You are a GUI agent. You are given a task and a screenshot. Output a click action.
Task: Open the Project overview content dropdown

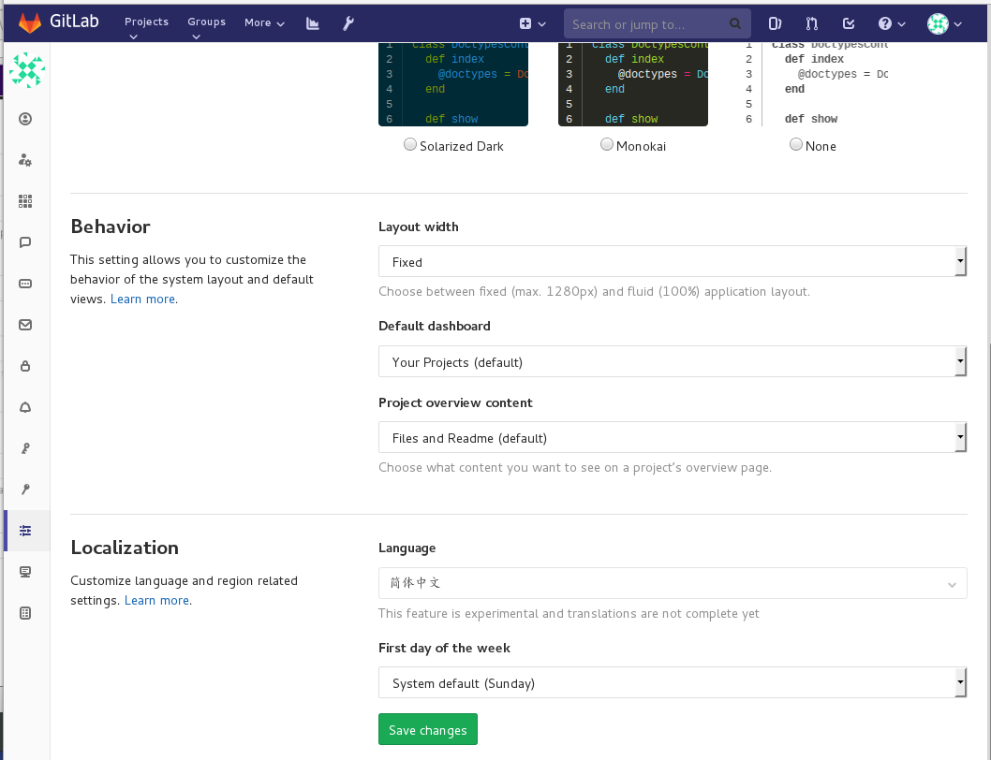click(x=673, y=437)
